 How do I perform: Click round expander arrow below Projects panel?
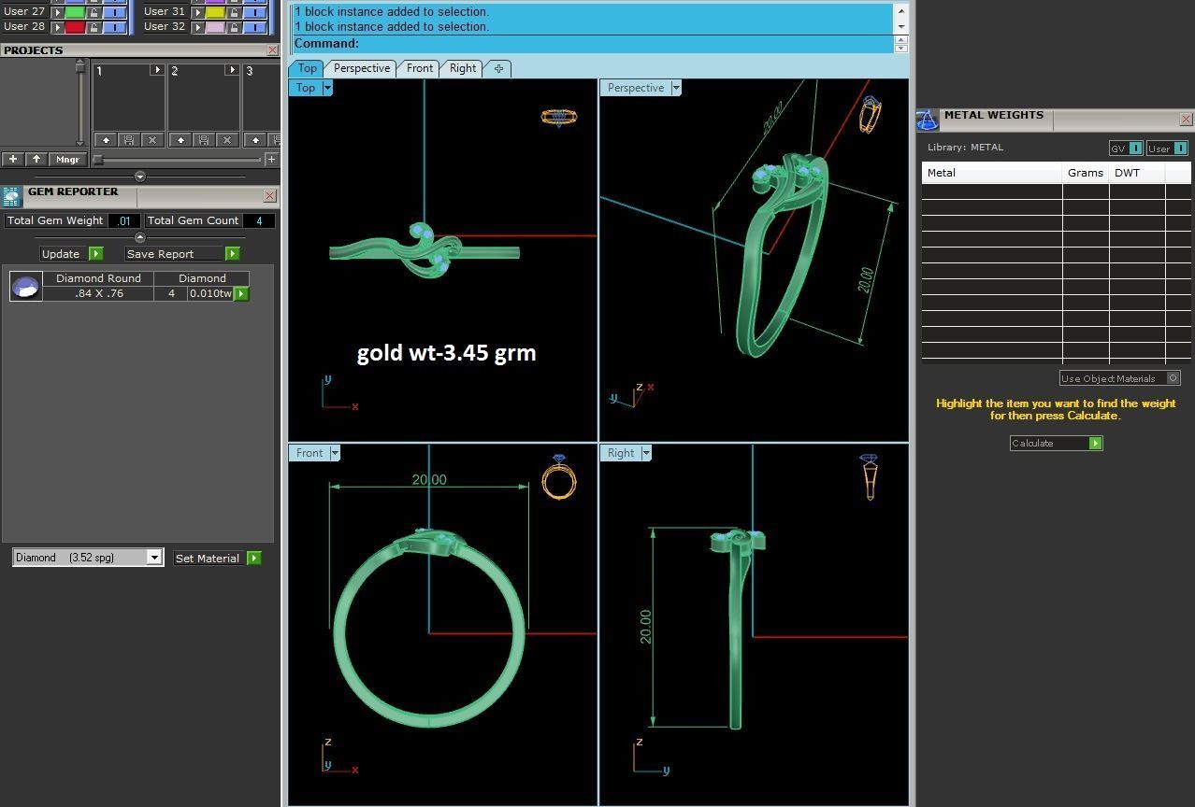click(140, 177)
